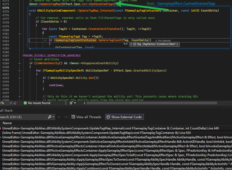Image resolution: width=232 pixels, height=170 pixels.
Task: Click the variable type icon beside Tag datatip
Action: 135,44
